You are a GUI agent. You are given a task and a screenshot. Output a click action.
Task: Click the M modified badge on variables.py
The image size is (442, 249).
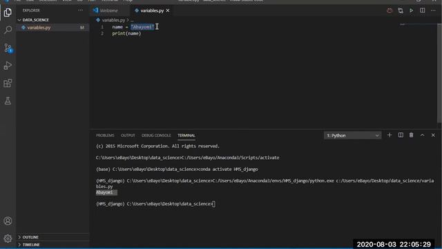[x=82, y=28]
